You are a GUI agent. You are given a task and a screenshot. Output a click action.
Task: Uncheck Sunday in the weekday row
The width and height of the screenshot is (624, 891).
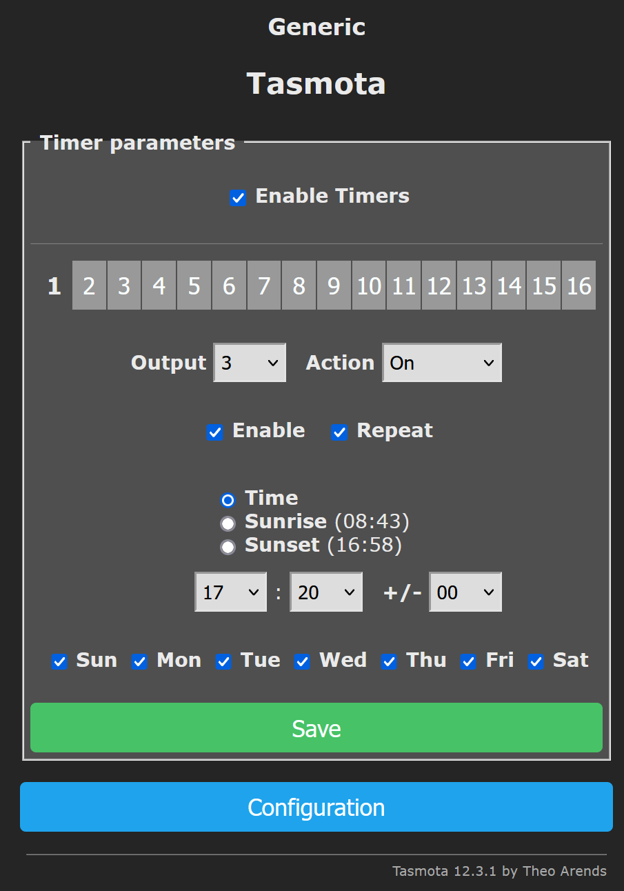(59, 662)
